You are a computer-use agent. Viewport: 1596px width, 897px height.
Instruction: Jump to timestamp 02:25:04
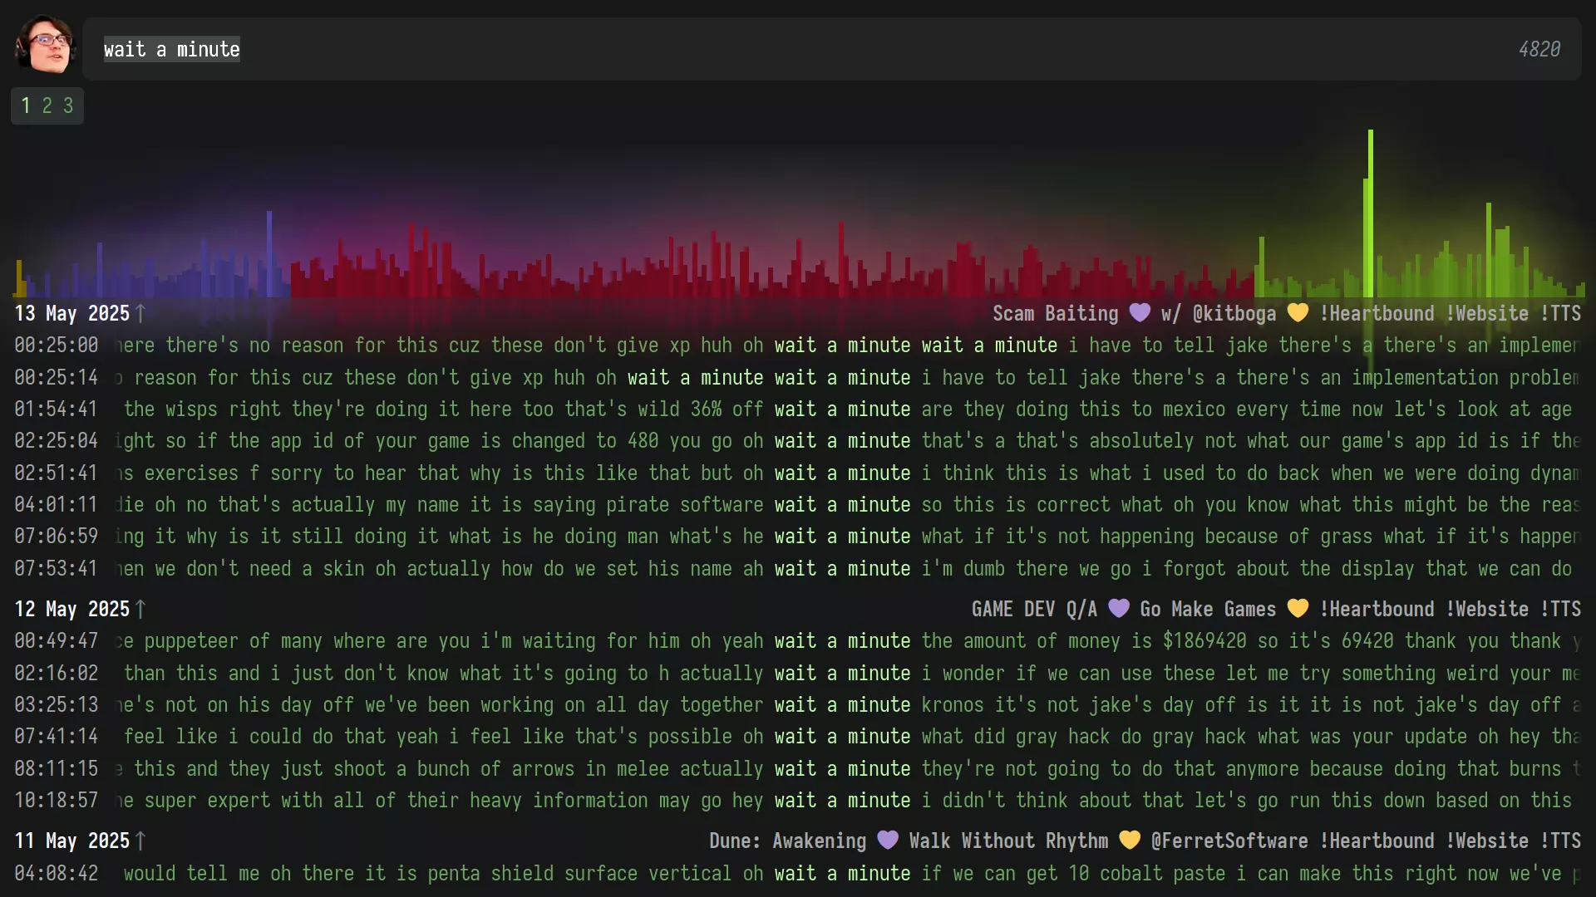pos(56,440)
